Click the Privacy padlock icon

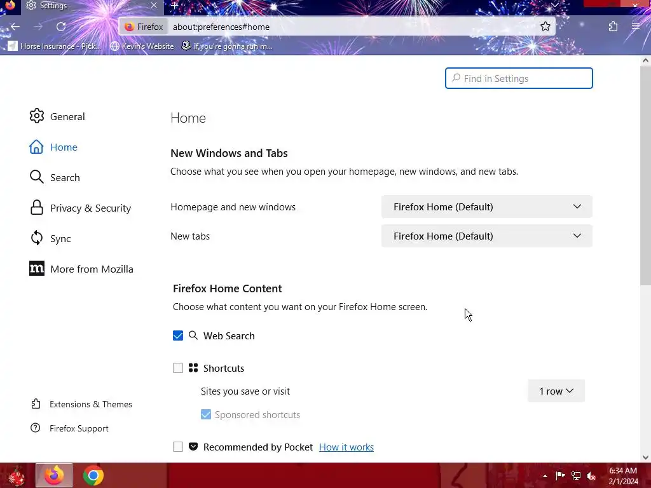coord(36,208)
